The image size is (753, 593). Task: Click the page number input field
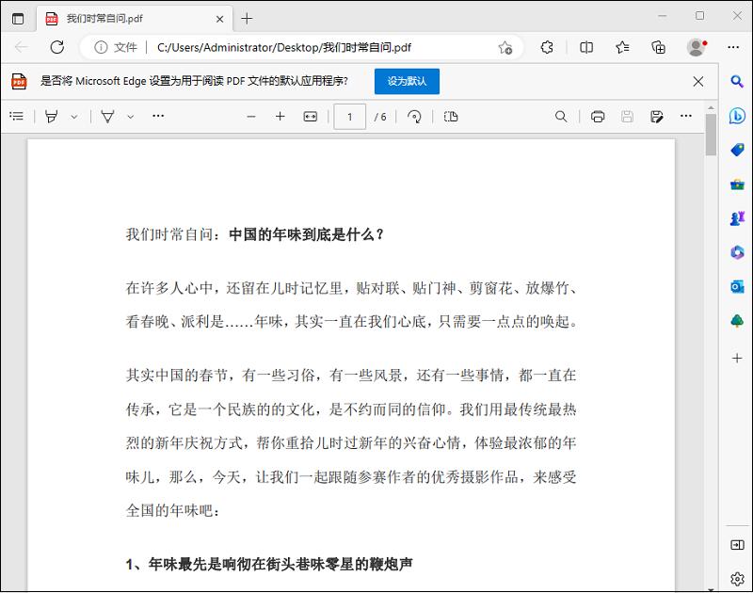pyautogui.click(x=347, y=117)
